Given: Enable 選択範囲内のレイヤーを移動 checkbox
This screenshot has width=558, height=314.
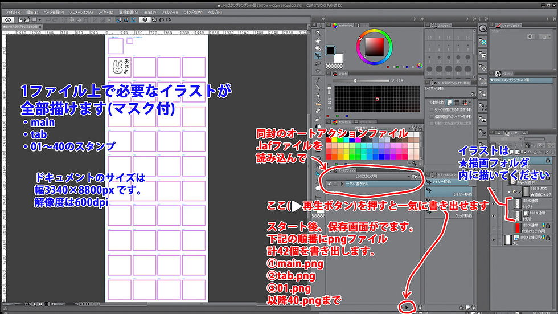Looking at the screenshot, I should pyautogui.click(x=432, y=116).
